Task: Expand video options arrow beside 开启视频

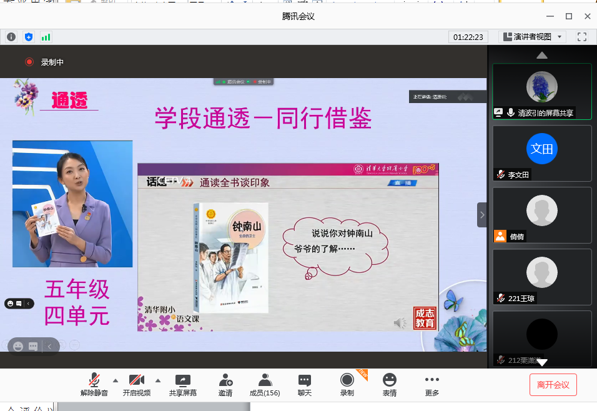Action: (x=157, y=380)
